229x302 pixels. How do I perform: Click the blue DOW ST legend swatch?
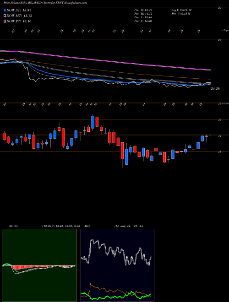tap(5, 10)
